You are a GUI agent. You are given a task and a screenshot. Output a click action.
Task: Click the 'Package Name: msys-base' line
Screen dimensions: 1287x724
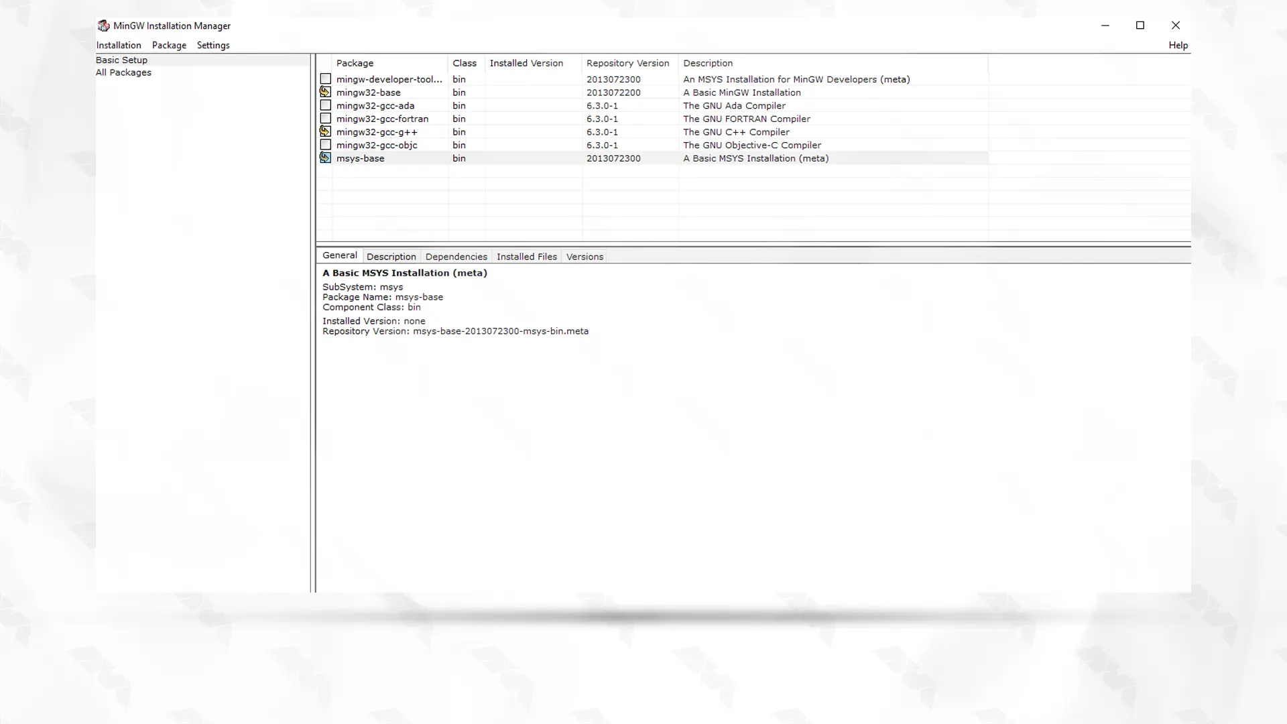tap(383, 297)
